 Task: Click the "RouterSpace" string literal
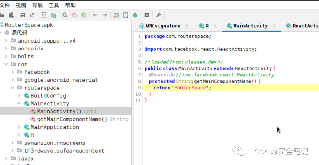pyautogui.click(x=190, y=88)
